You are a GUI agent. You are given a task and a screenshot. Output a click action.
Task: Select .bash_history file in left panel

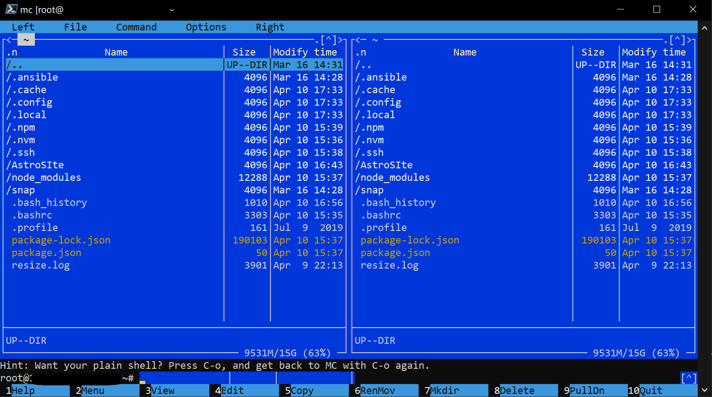point(174,203)
